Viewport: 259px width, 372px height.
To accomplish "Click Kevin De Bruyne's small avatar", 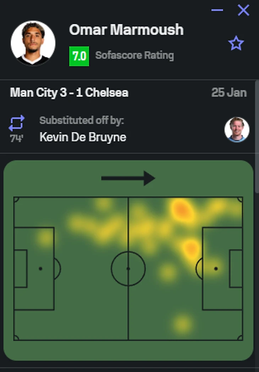I will (x=237, y=130).
